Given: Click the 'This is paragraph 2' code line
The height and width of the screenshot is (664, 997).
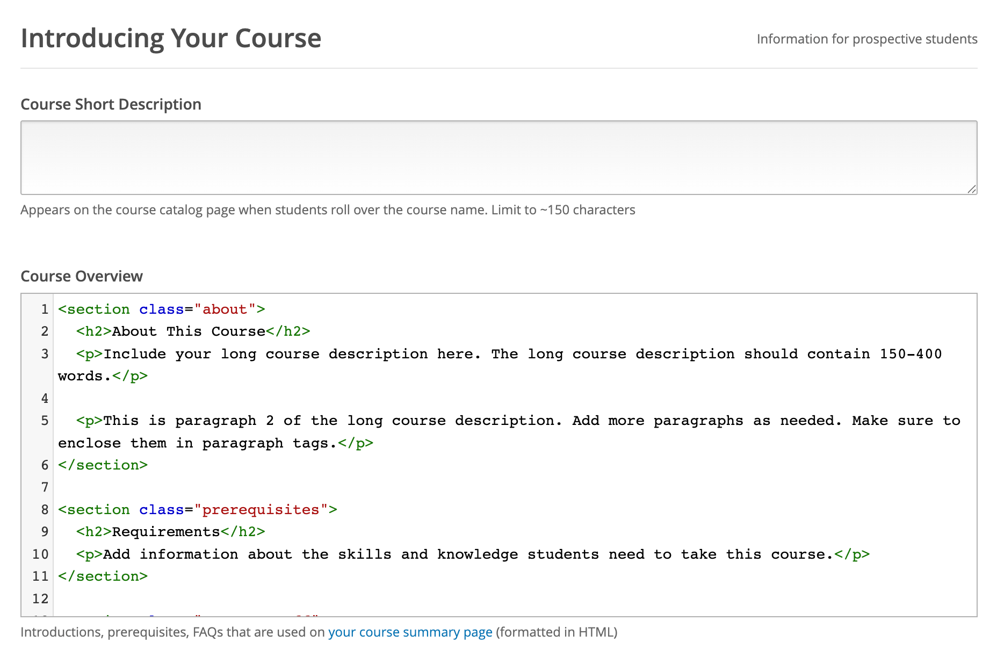Looking at the screenshot, I should click(x=518, y=421).
